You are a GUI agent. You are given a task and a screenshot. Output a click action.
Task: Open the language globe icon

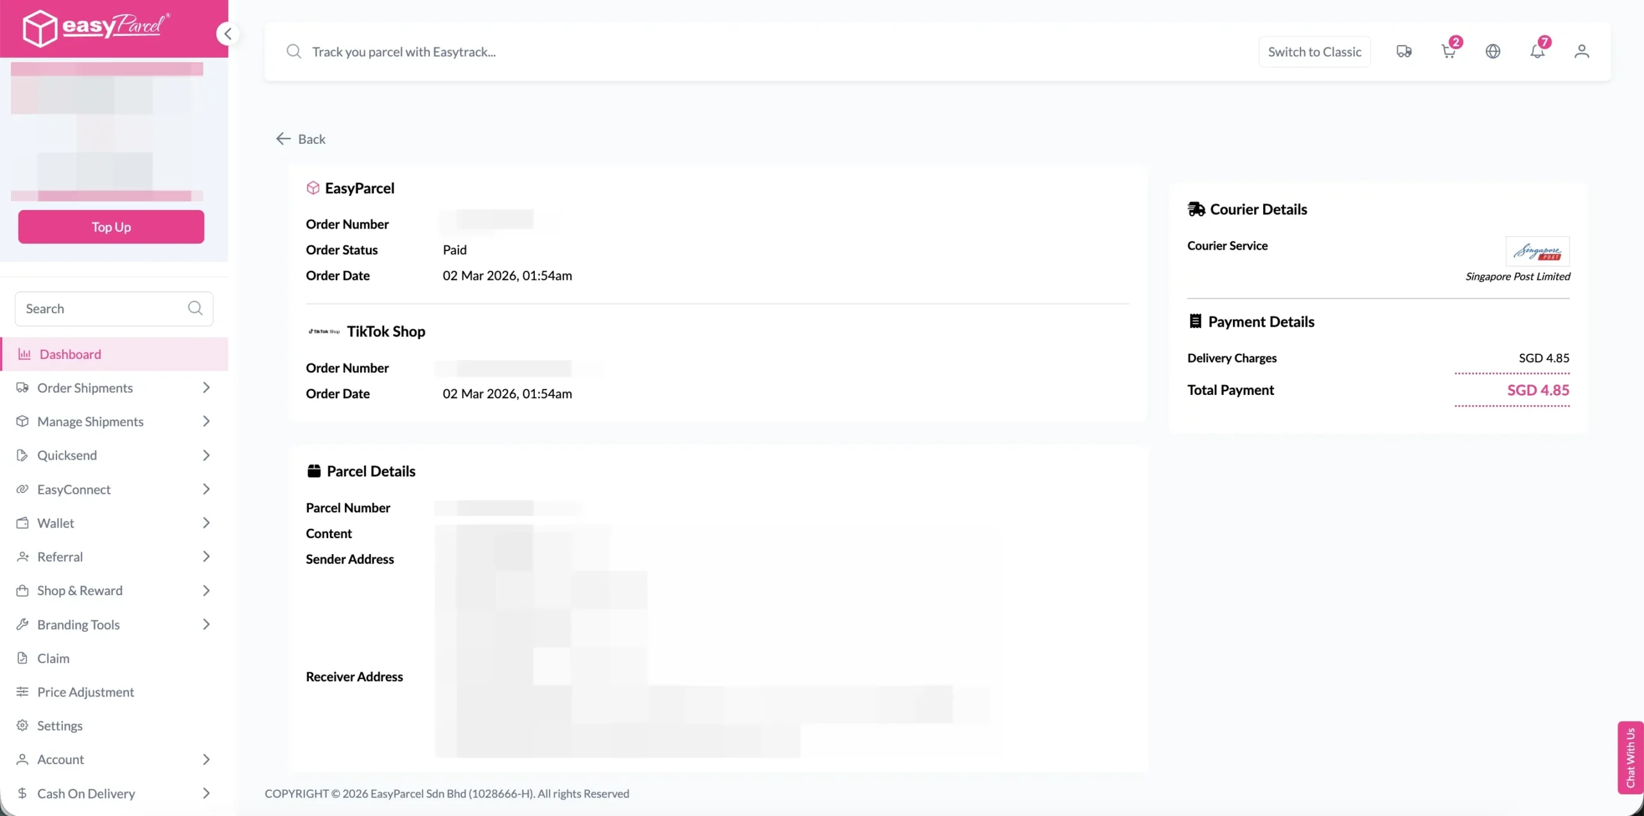pyautogui.click(x=1492, y=51)
